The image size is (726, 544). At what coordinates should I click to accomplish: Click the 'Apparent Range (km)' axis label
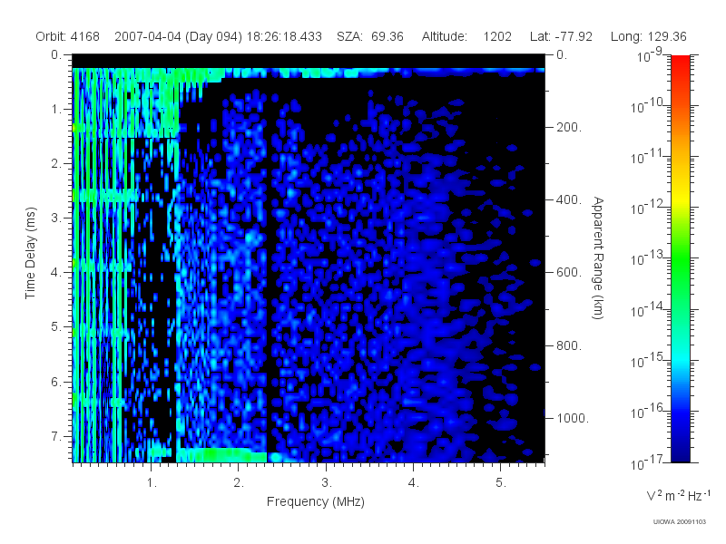click(598, 257)
